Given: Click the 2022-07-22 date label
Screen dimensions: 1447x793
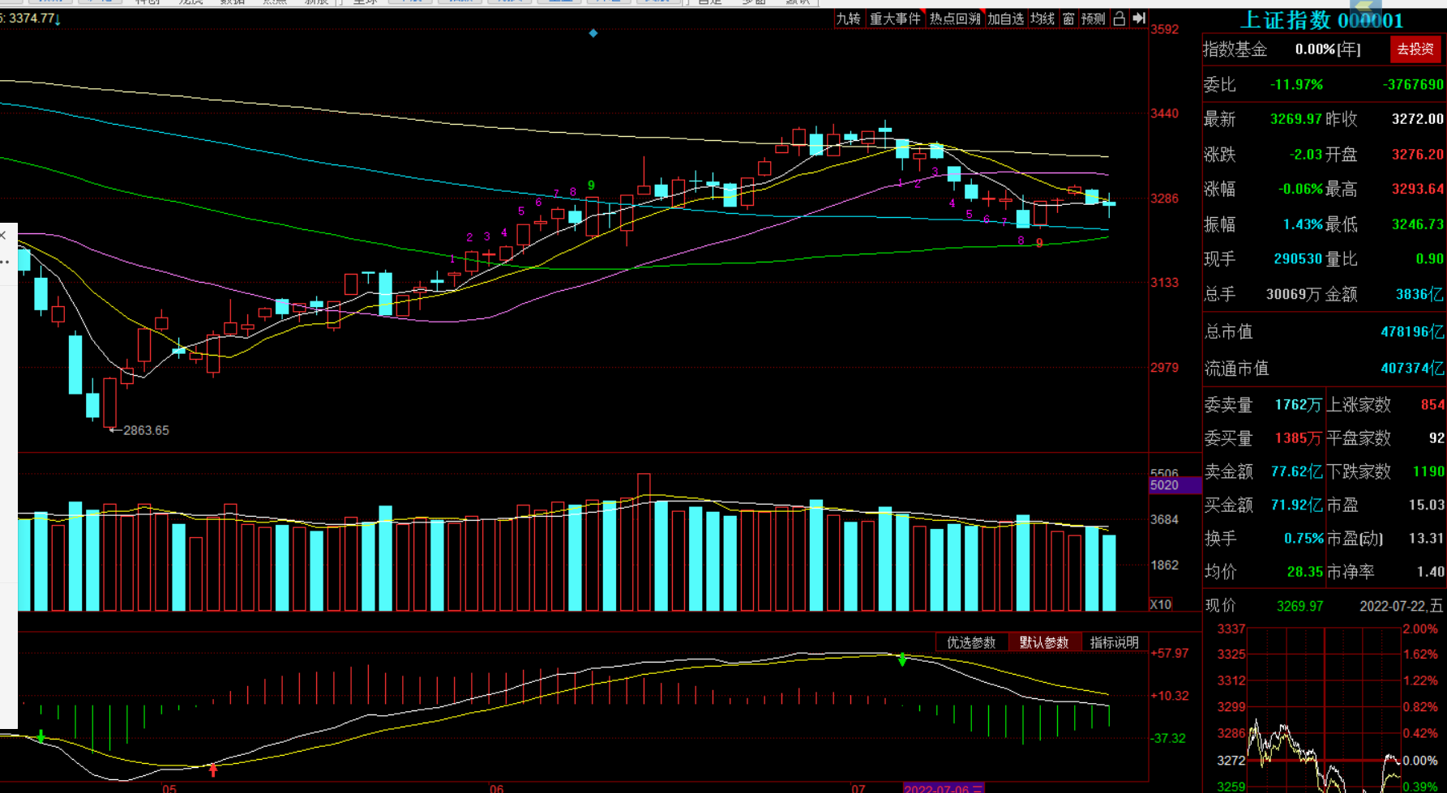Looking at the screenshot, I should click(1402, 606).
